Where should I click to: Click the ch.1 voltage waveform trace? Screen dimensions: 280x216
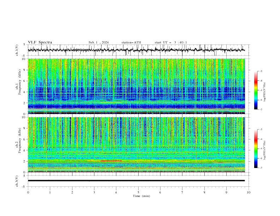click(x=136, y=50)
